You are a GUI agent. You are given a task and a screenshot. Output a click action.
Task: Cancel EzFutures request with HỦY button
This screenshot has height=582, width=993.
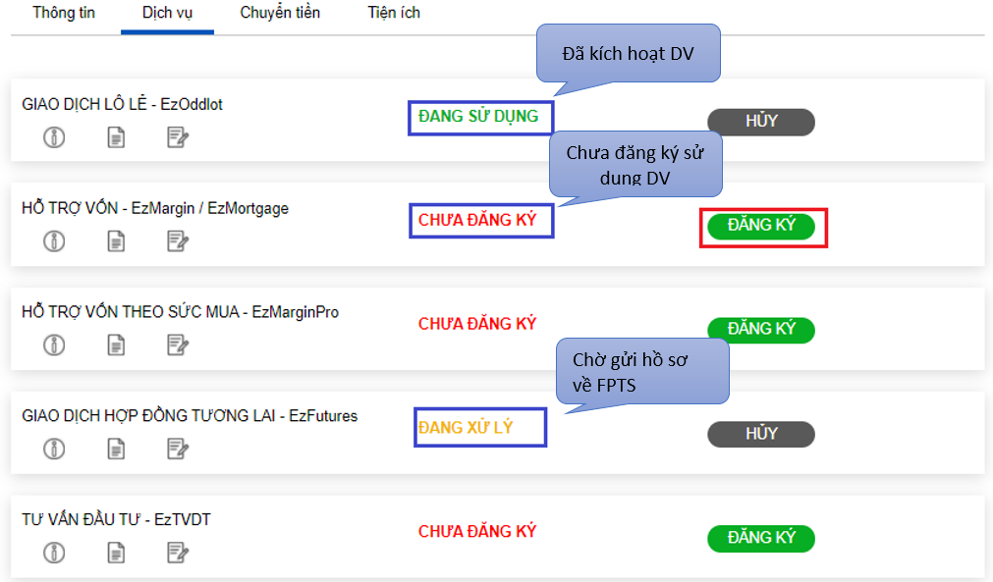pyautogui.click(x=761, y=434)
